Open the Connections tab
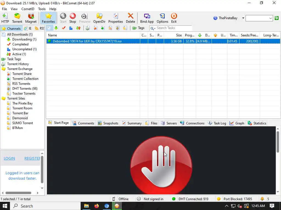 tap(192, 123)
